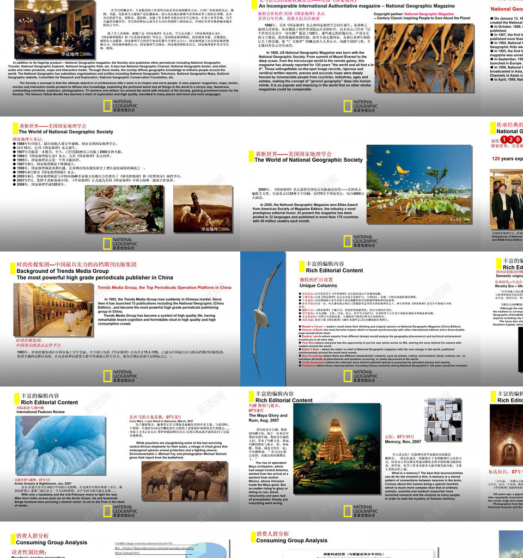
Task: Select the illuminated Maya pyramid photo
Action: click(x=337, y=449)
